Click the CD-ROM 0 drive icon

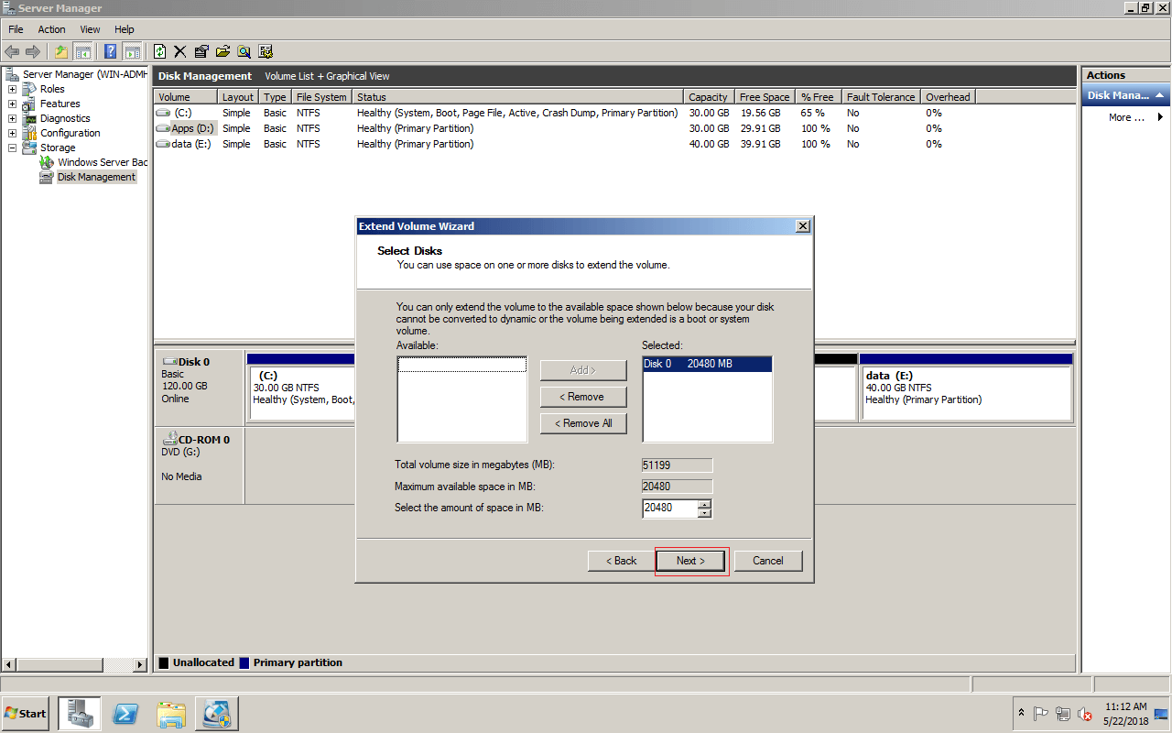[169, 439]
